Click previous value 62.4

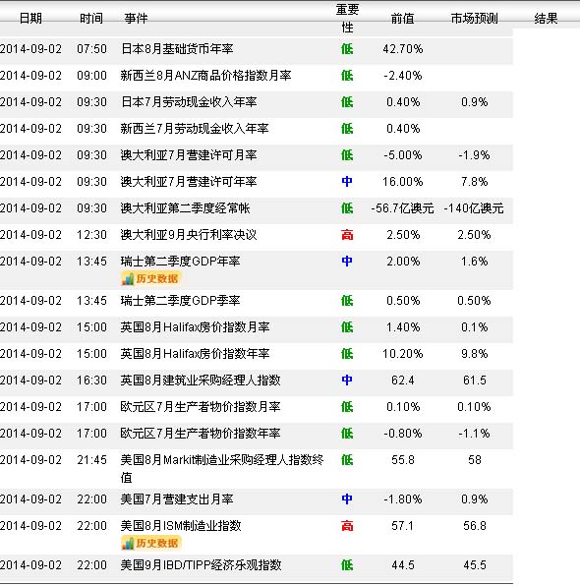pos(402,381)
